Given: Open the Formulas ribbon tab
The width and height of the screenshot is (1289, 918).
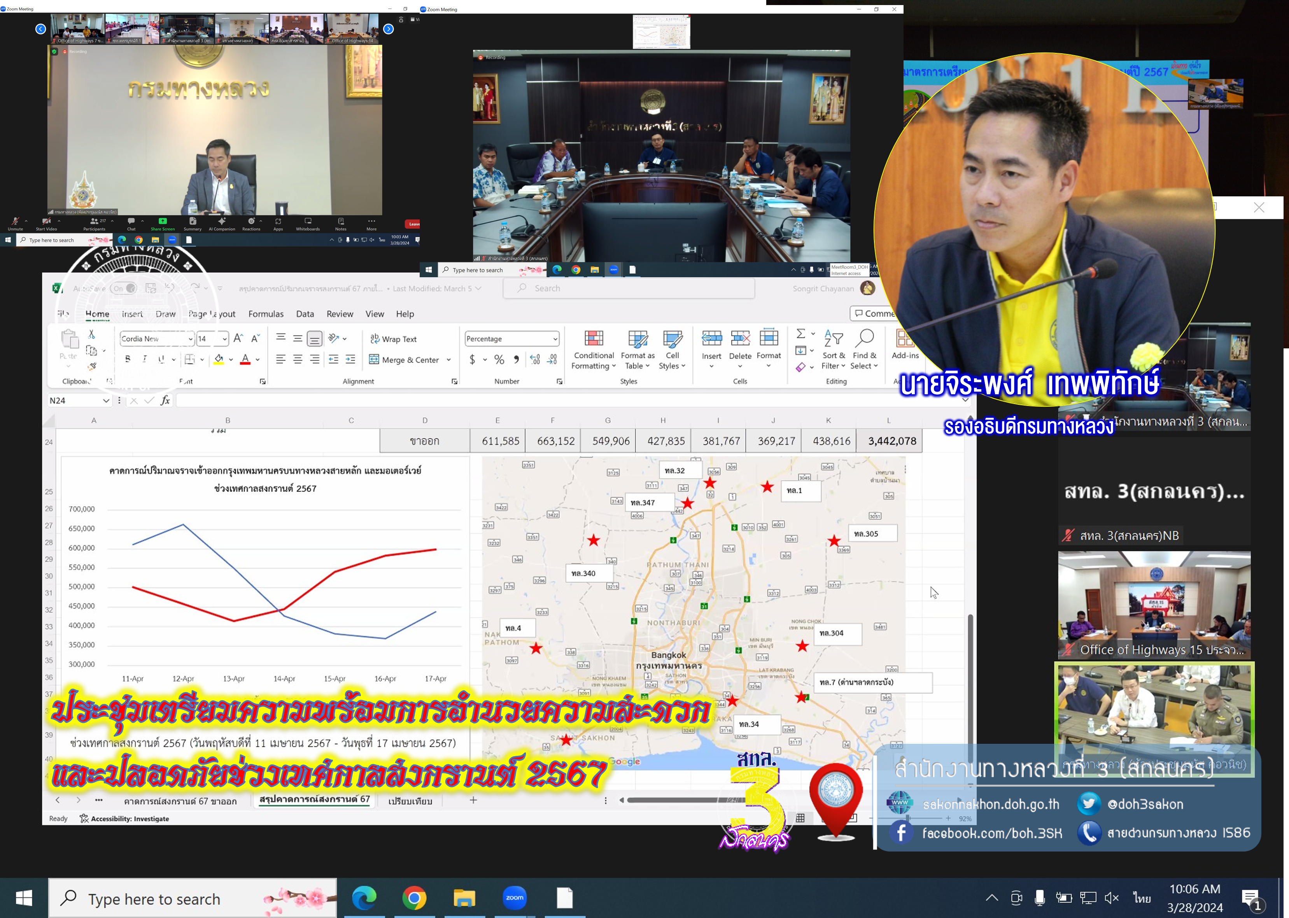Looking at the screenshot, I should coord(266,314).
